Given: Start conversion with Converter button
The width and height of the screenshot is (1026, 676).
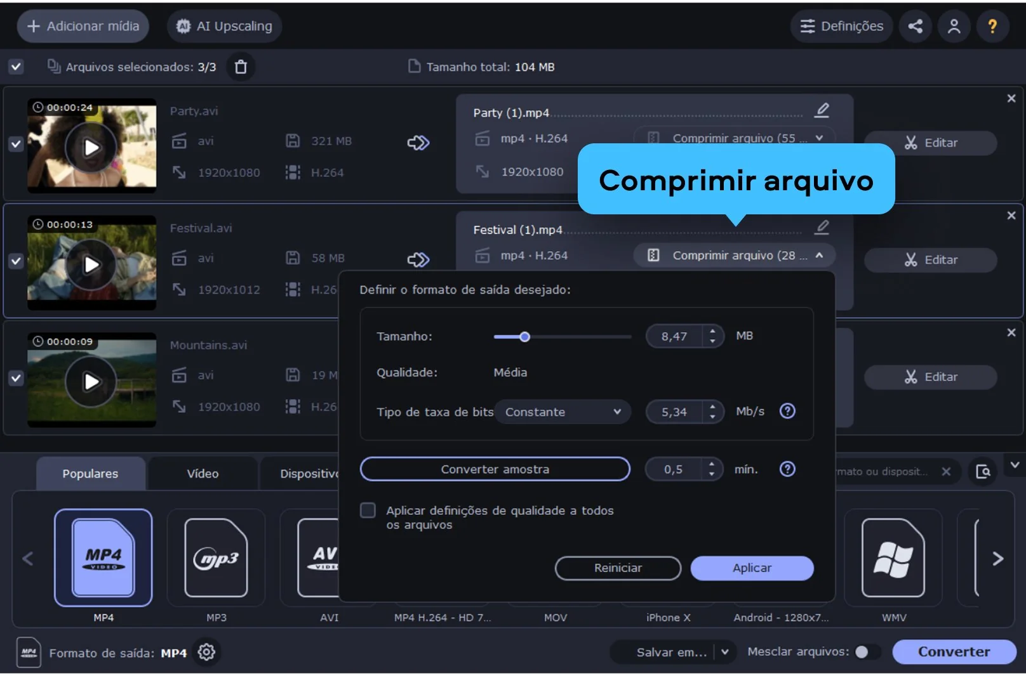Looking at the screenshot, I should pyautogui.click(x=954, y=652).
